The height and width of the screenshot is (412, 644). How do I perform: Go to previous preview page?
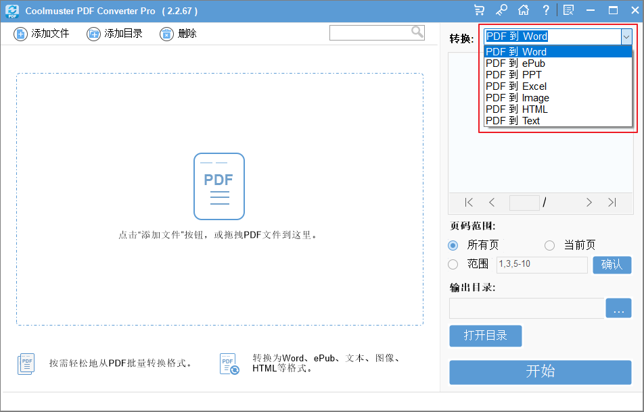pyautogui.click(x=492, y=203)
